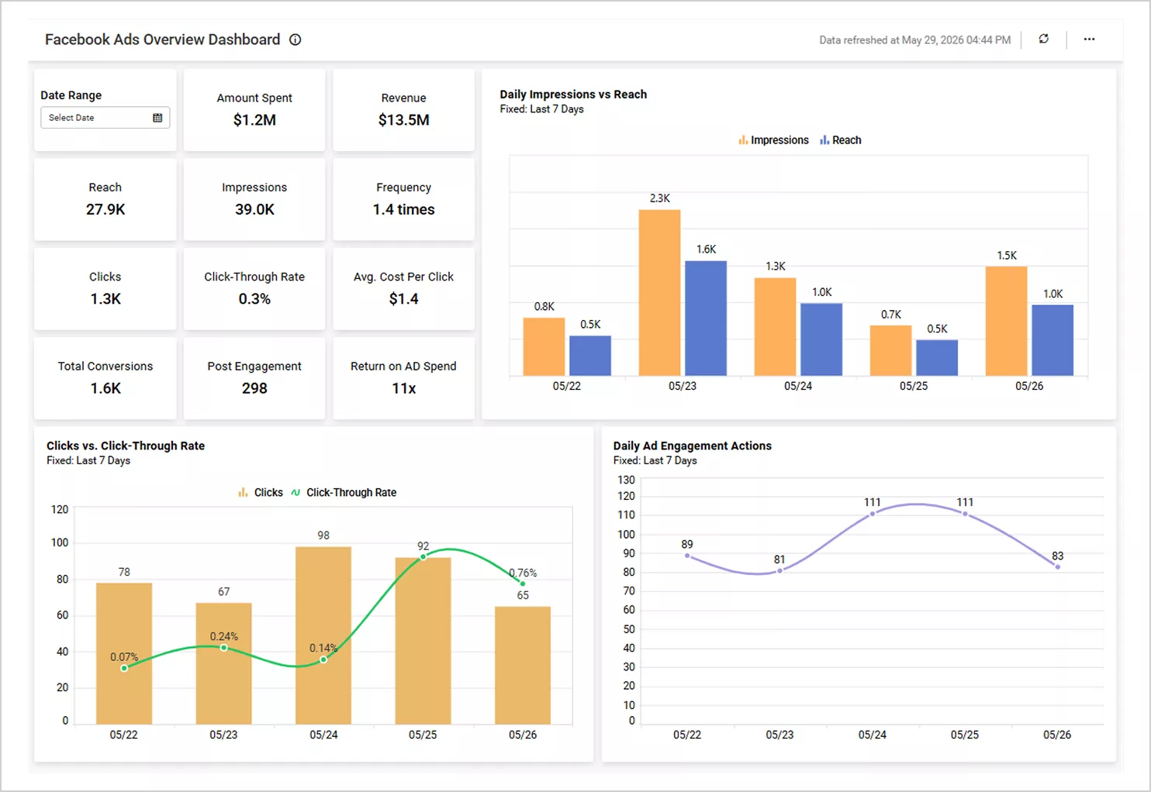Toggle the Click-Through Rate legend item
Image resolution: width=1151 pixels, height=792 pixels.
click(344, 492)
